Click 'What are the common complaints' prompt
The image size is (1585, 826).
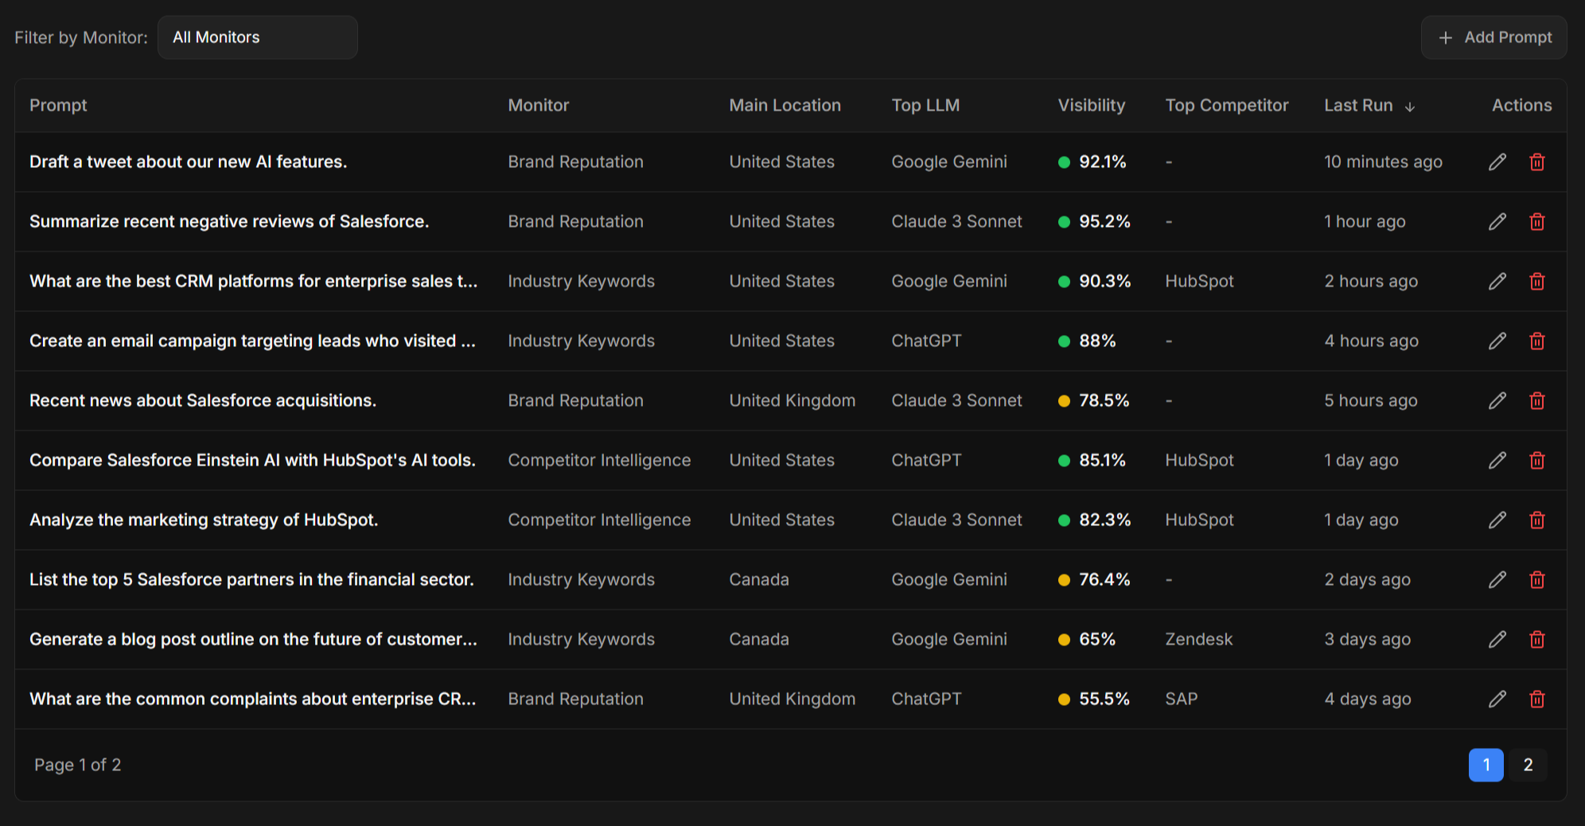[x=252, y=699]
